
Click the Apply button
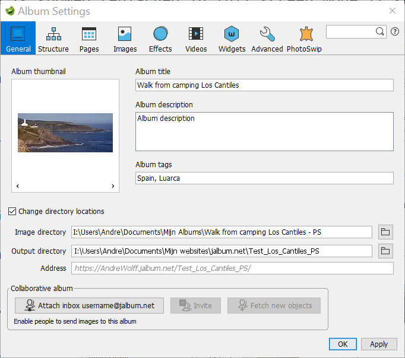[x=378, y=344]
